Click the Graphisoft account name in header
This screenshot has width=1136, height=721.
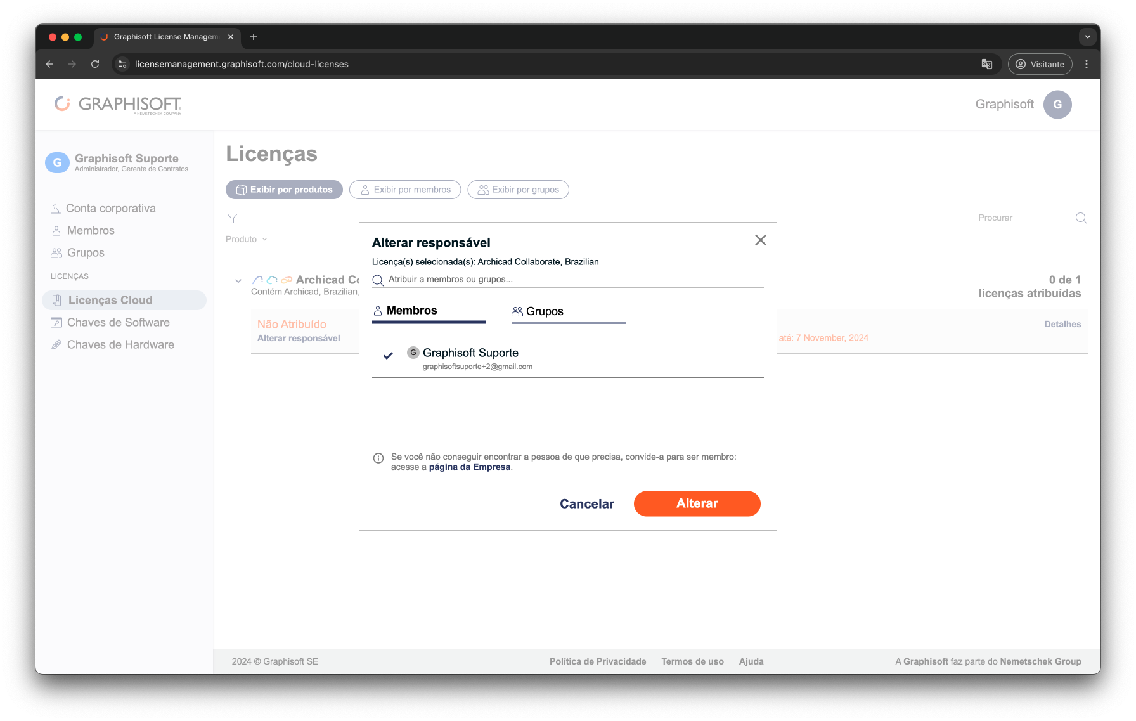pyautogui.click(x=1004, y=105)
